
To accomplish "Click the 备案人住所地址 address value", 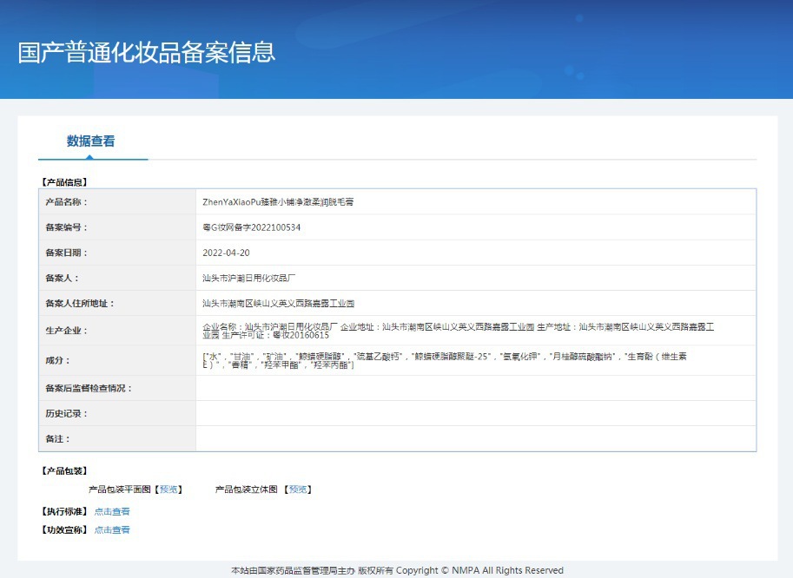I will pyautogui.click(x=278, y=303).
